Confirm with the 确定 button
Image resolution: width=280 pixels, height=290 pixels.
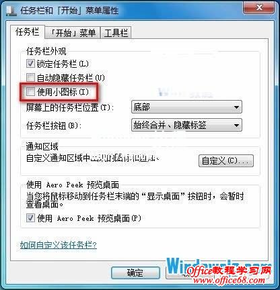tap(135, 273)
